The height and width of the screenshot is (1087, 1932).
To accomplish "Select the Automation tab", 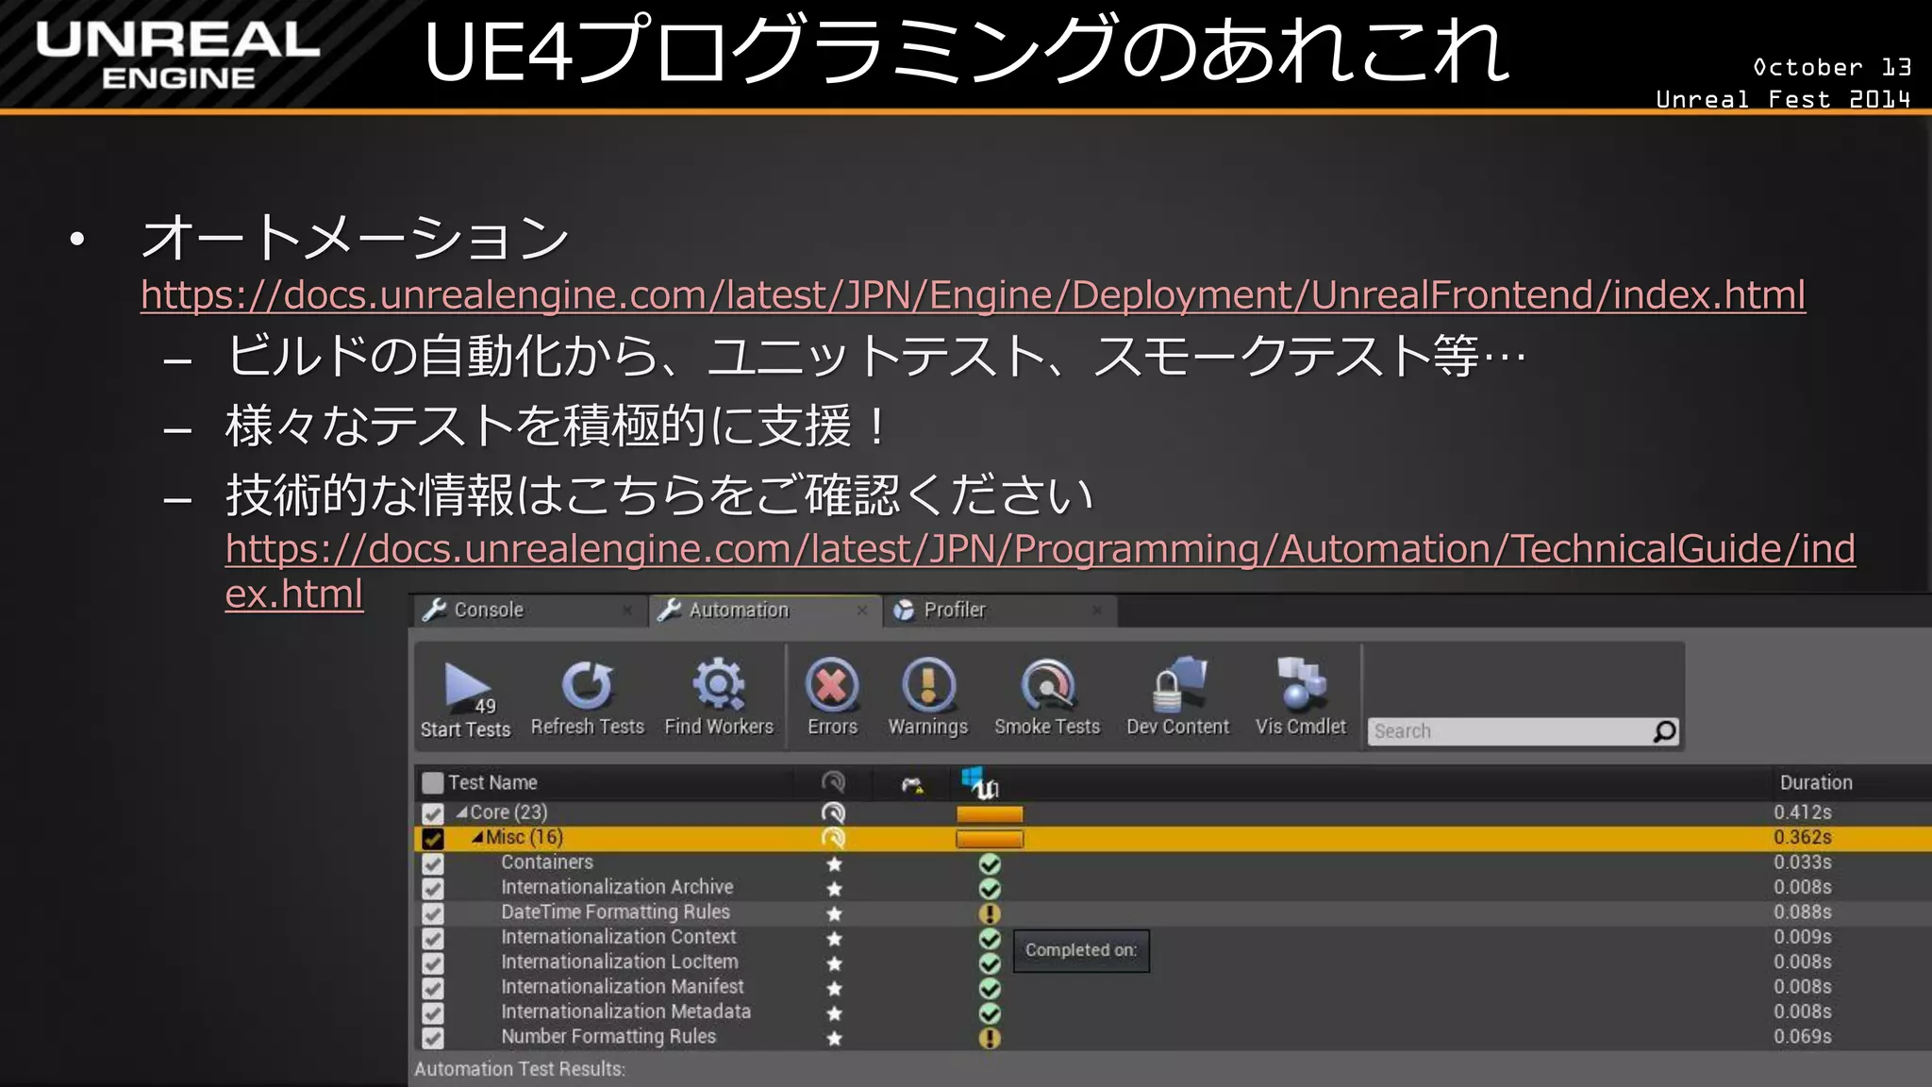I will (764, 610).
